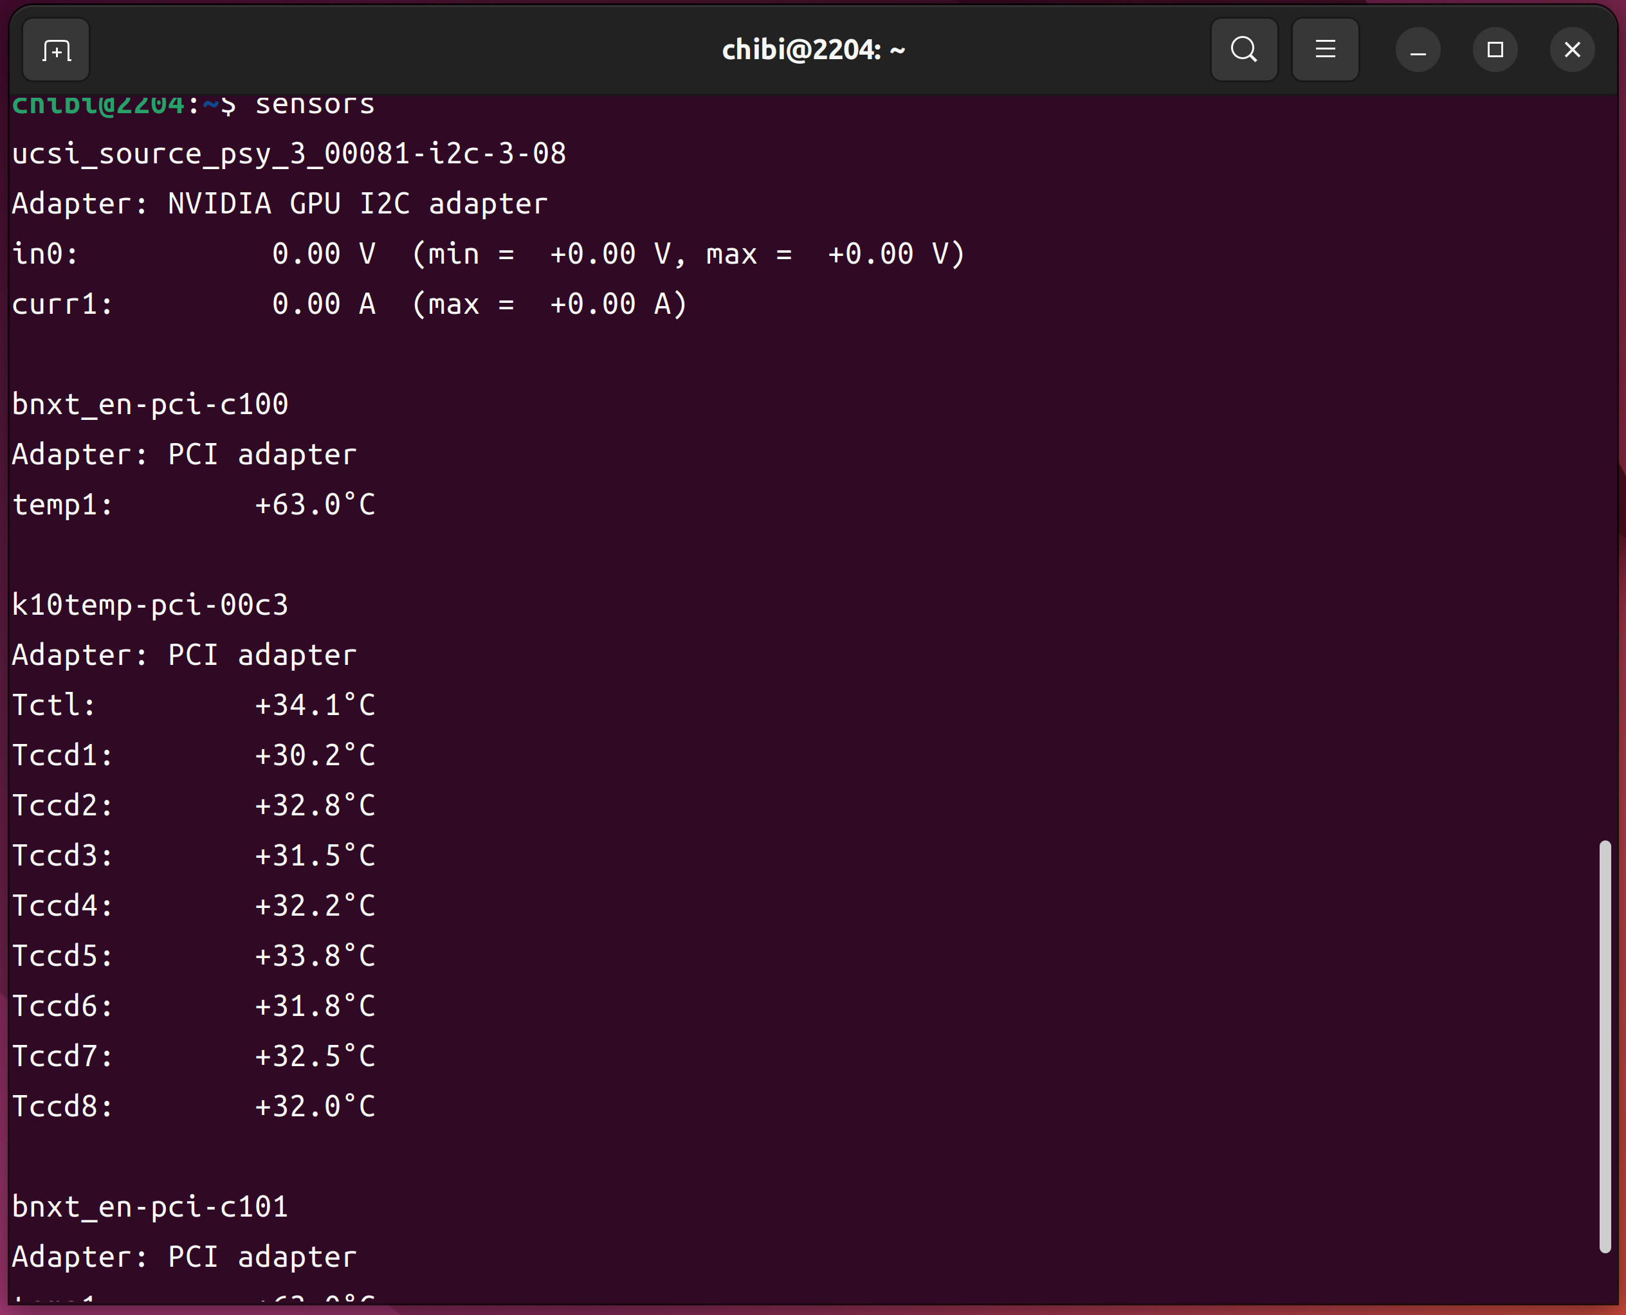Open a new terminal tab
The image size is (1626, 1315).
pos(56,50)
